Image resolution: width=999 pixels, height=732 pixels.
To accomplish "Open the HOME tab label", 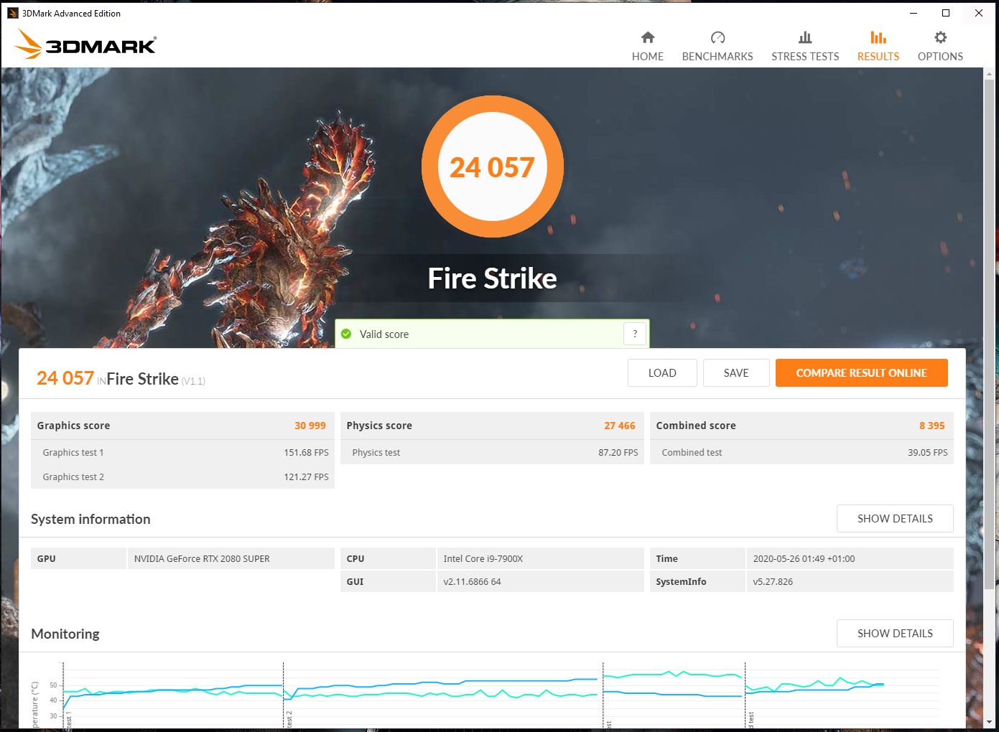I will [x=648, y=56].
